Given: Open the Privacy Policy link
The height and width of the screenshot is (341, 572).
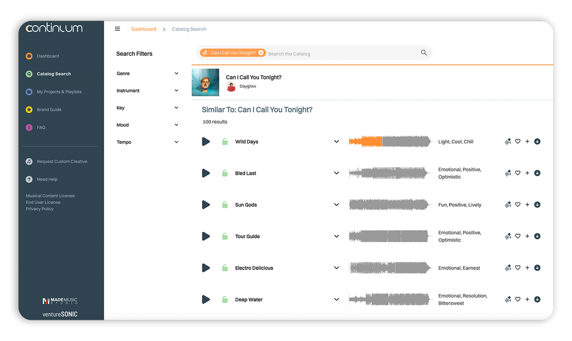Looking at the screenshot, I should pyautogui.click(x=39, y=208).
